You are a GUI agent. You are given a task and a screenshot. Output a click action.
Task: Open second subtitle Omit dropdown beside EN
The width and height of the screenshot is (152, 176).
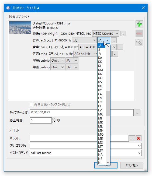58,67
